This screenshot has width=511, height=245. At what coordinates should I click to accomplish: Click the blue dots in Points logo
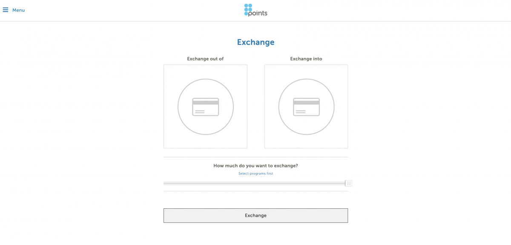(x=248, y=10)
